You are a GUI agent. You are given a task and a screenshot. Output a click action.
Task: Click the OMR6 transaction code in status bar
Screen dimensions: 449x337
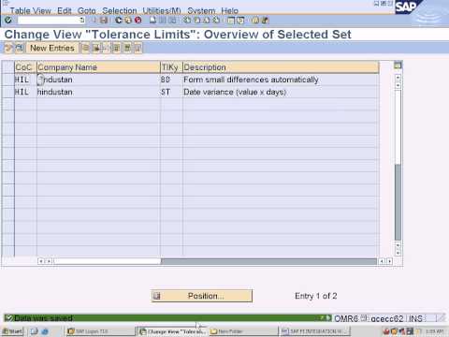pos(346,318)
